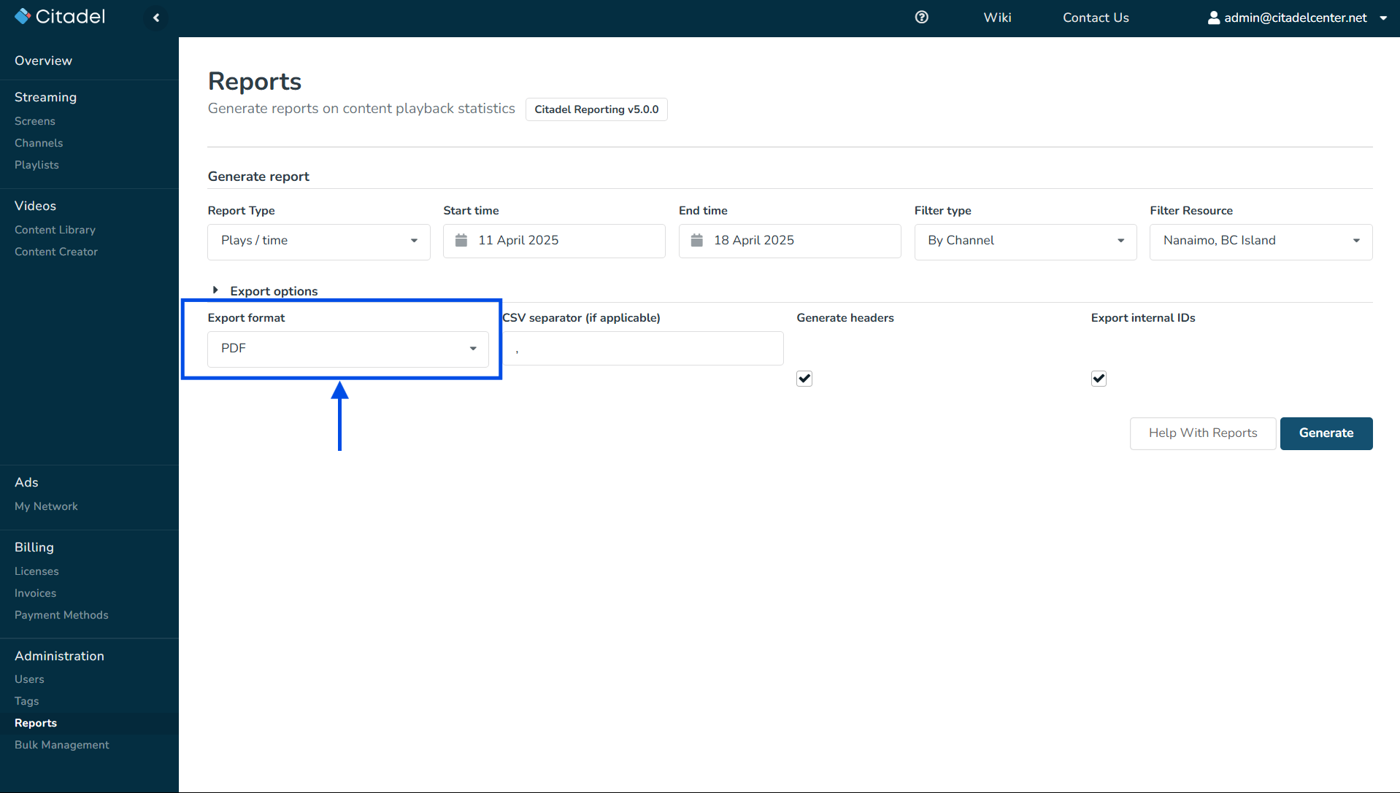Click the Start time calendar icon
The image size is (1400, 793).
click(x=461, y=240)
